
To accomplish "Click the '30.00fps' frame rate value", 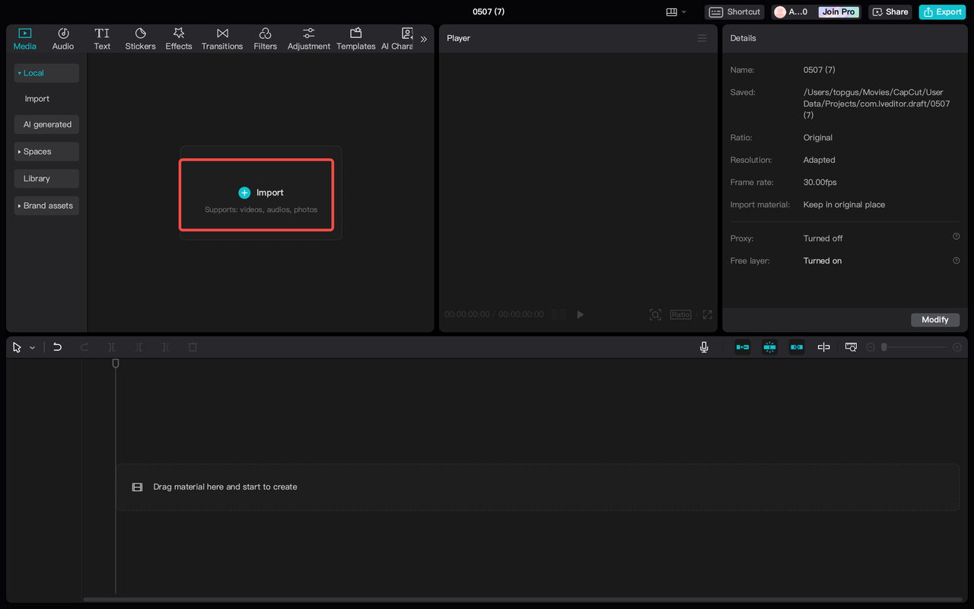I will (820, 183).
